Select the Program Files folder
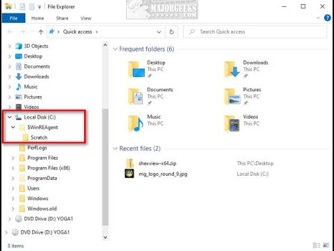The width and height of the screenshot is (334, 251). point(42,158)
